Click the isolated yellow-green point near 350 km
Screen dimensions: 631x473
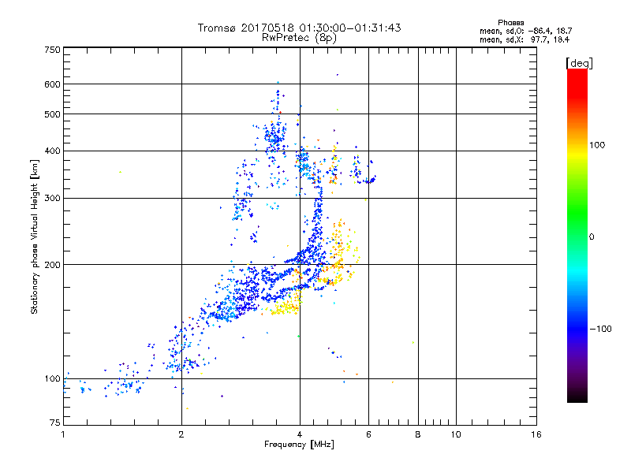120,172
